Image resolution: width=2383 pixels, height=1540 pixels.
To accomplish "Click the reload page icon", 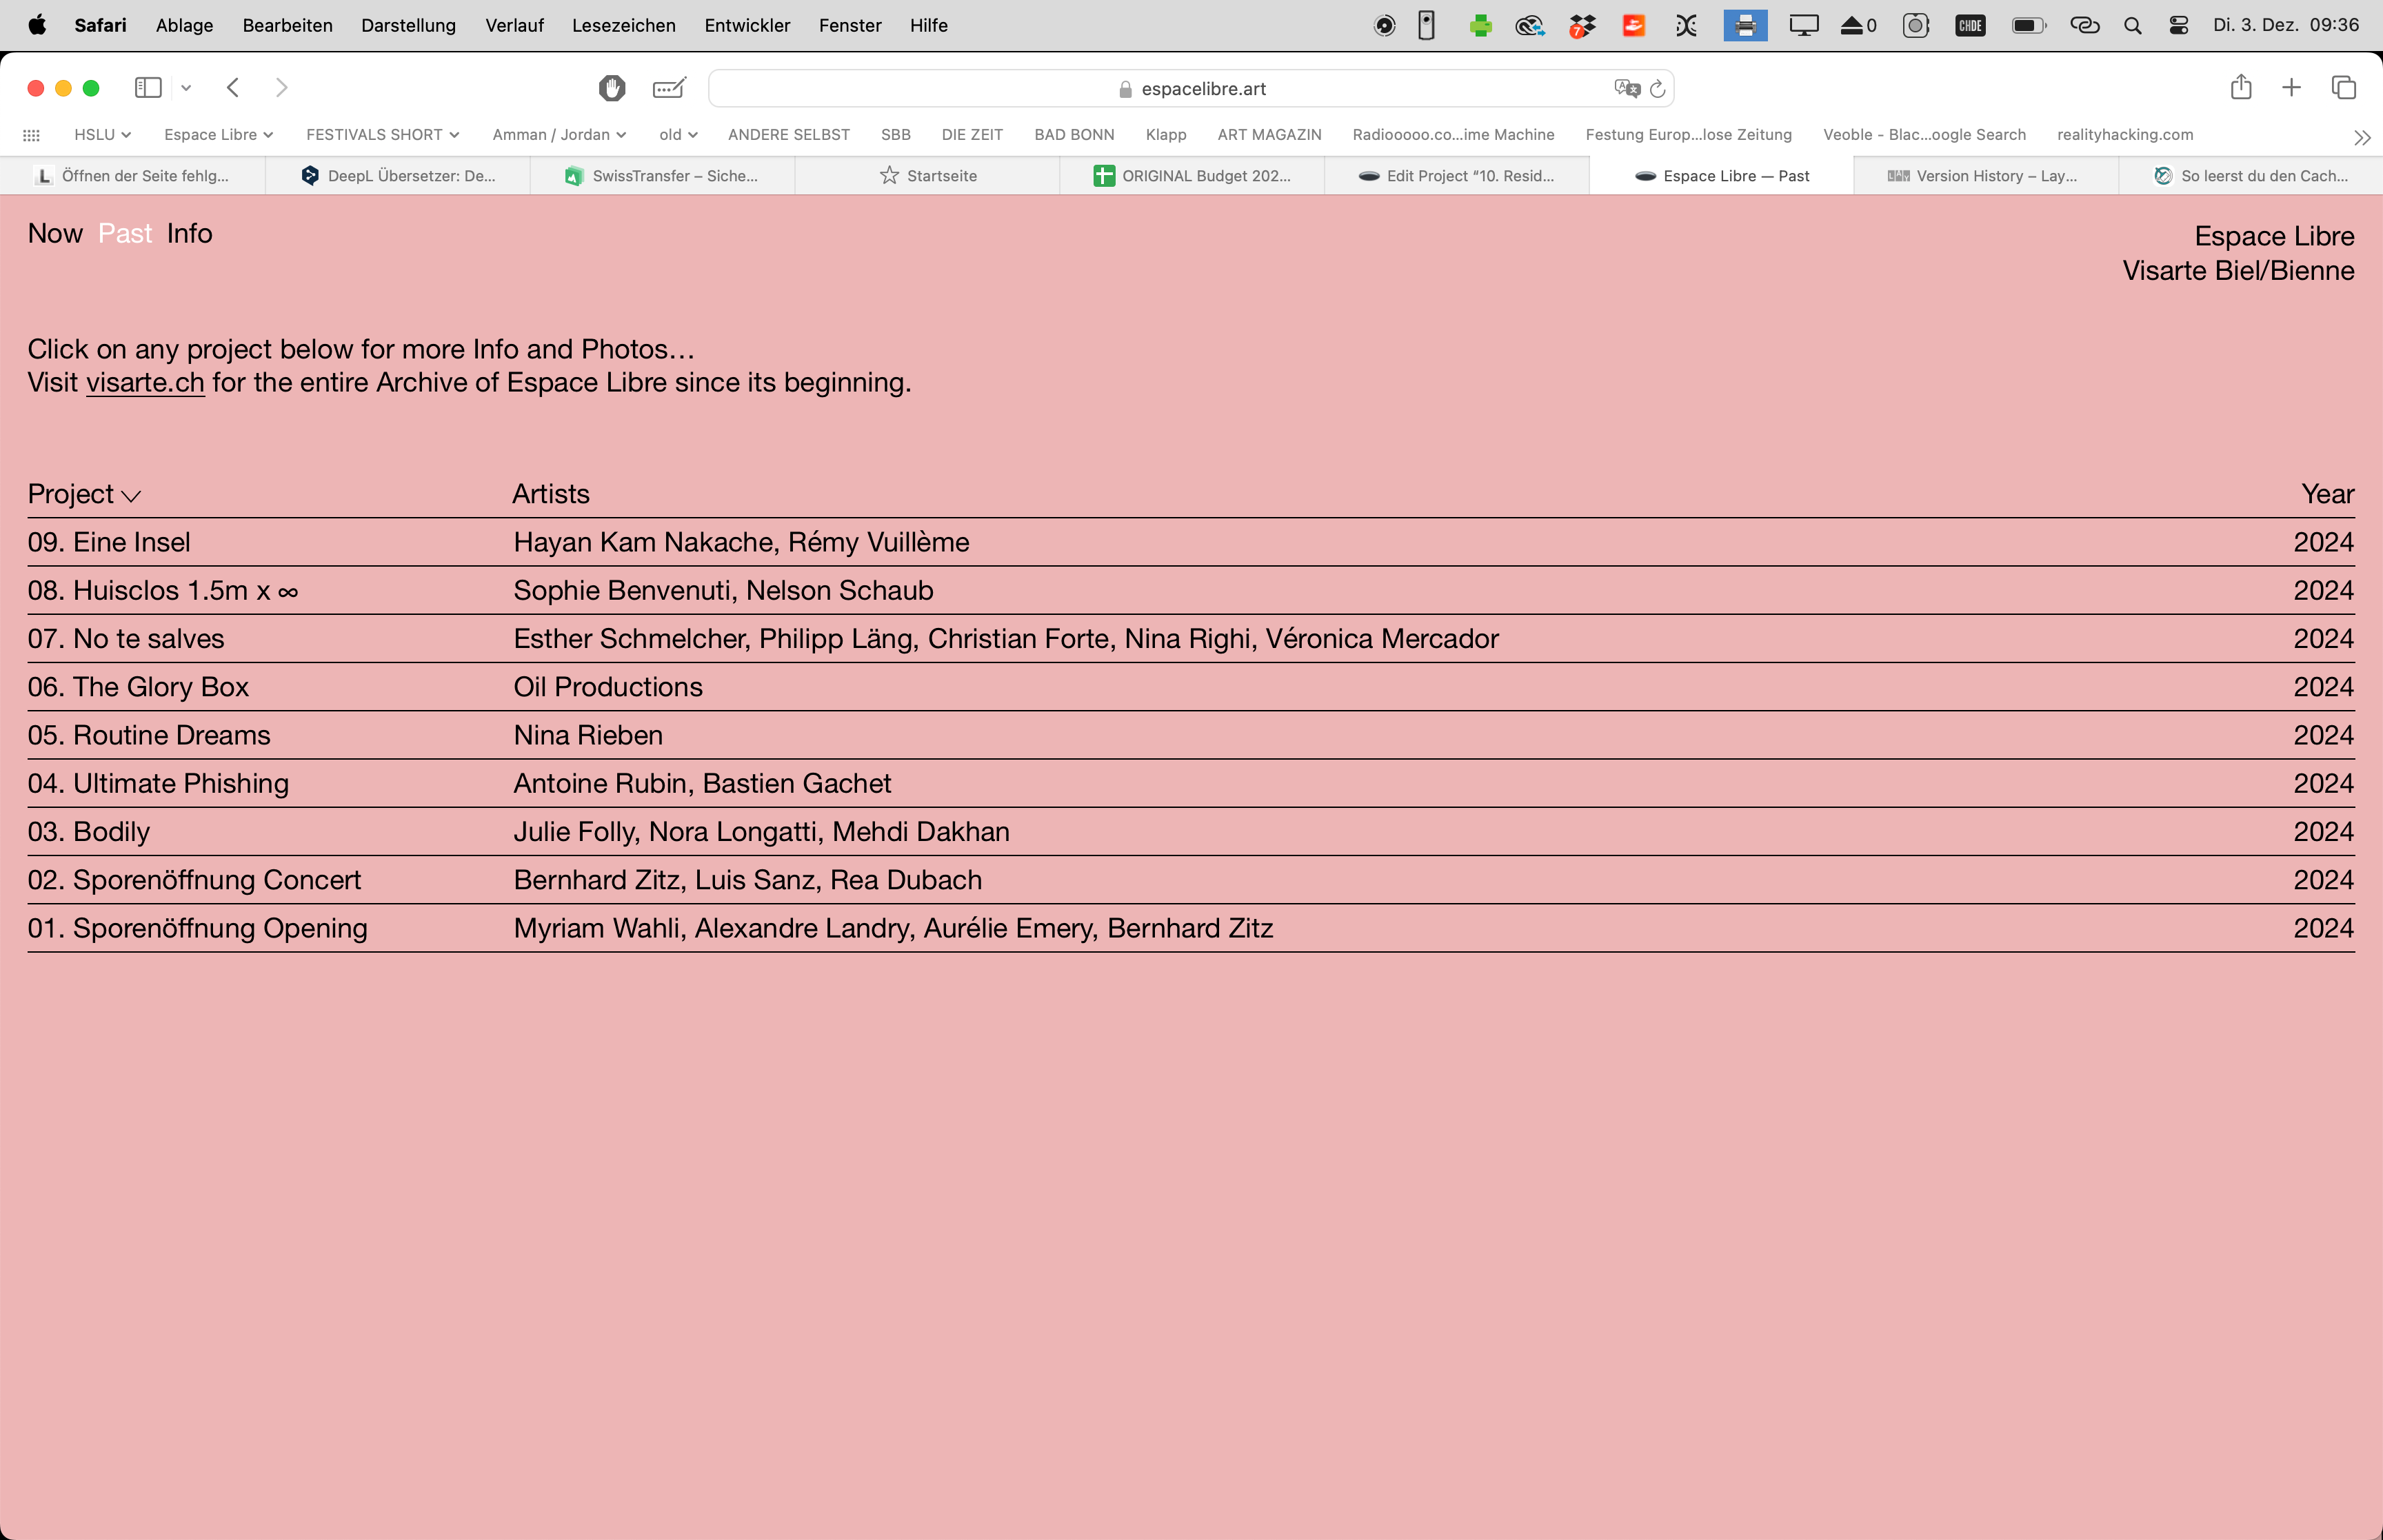I will pos(1657,89).
